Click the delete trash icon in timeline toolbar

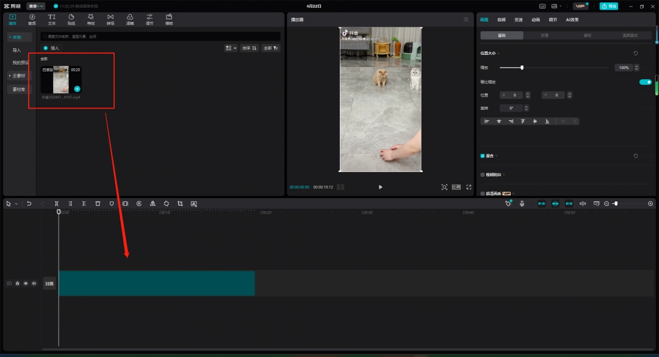coord(98,203)
